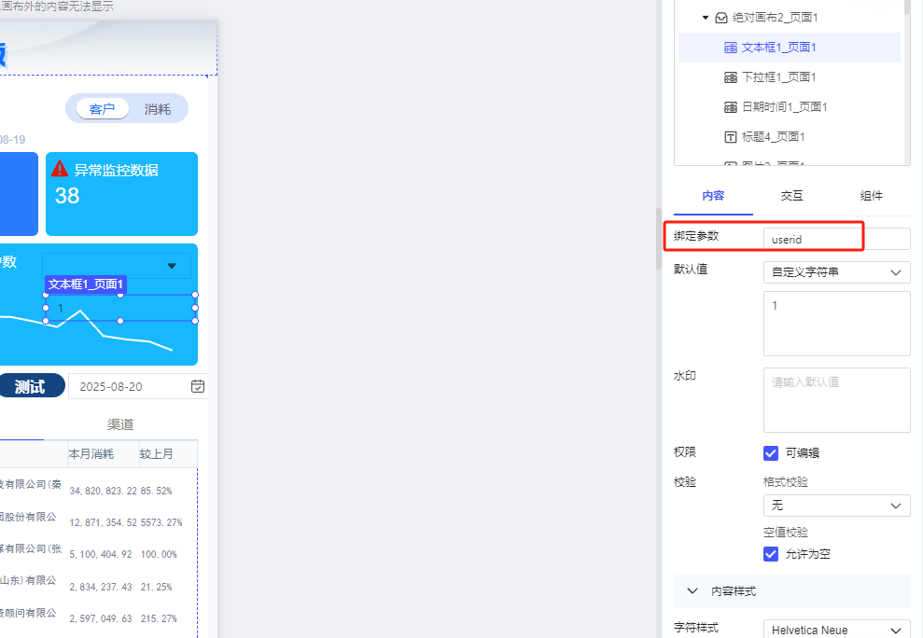Click the table cell 21.25%
923x638 pixels.
(157, 587)
